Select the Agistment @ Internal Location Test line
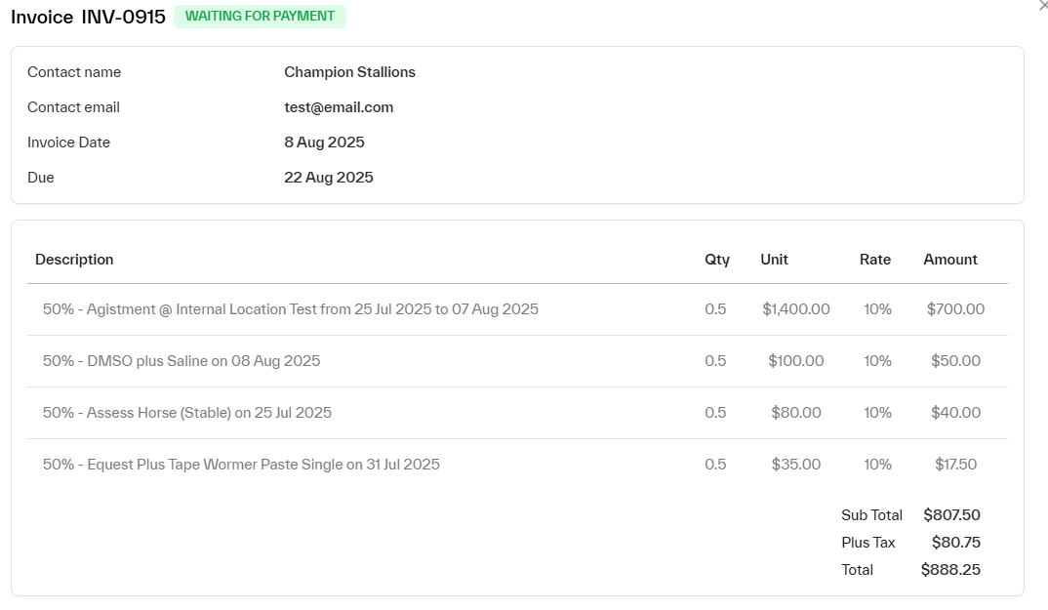This screenshot has width=1048, height=610. point(291,309)
